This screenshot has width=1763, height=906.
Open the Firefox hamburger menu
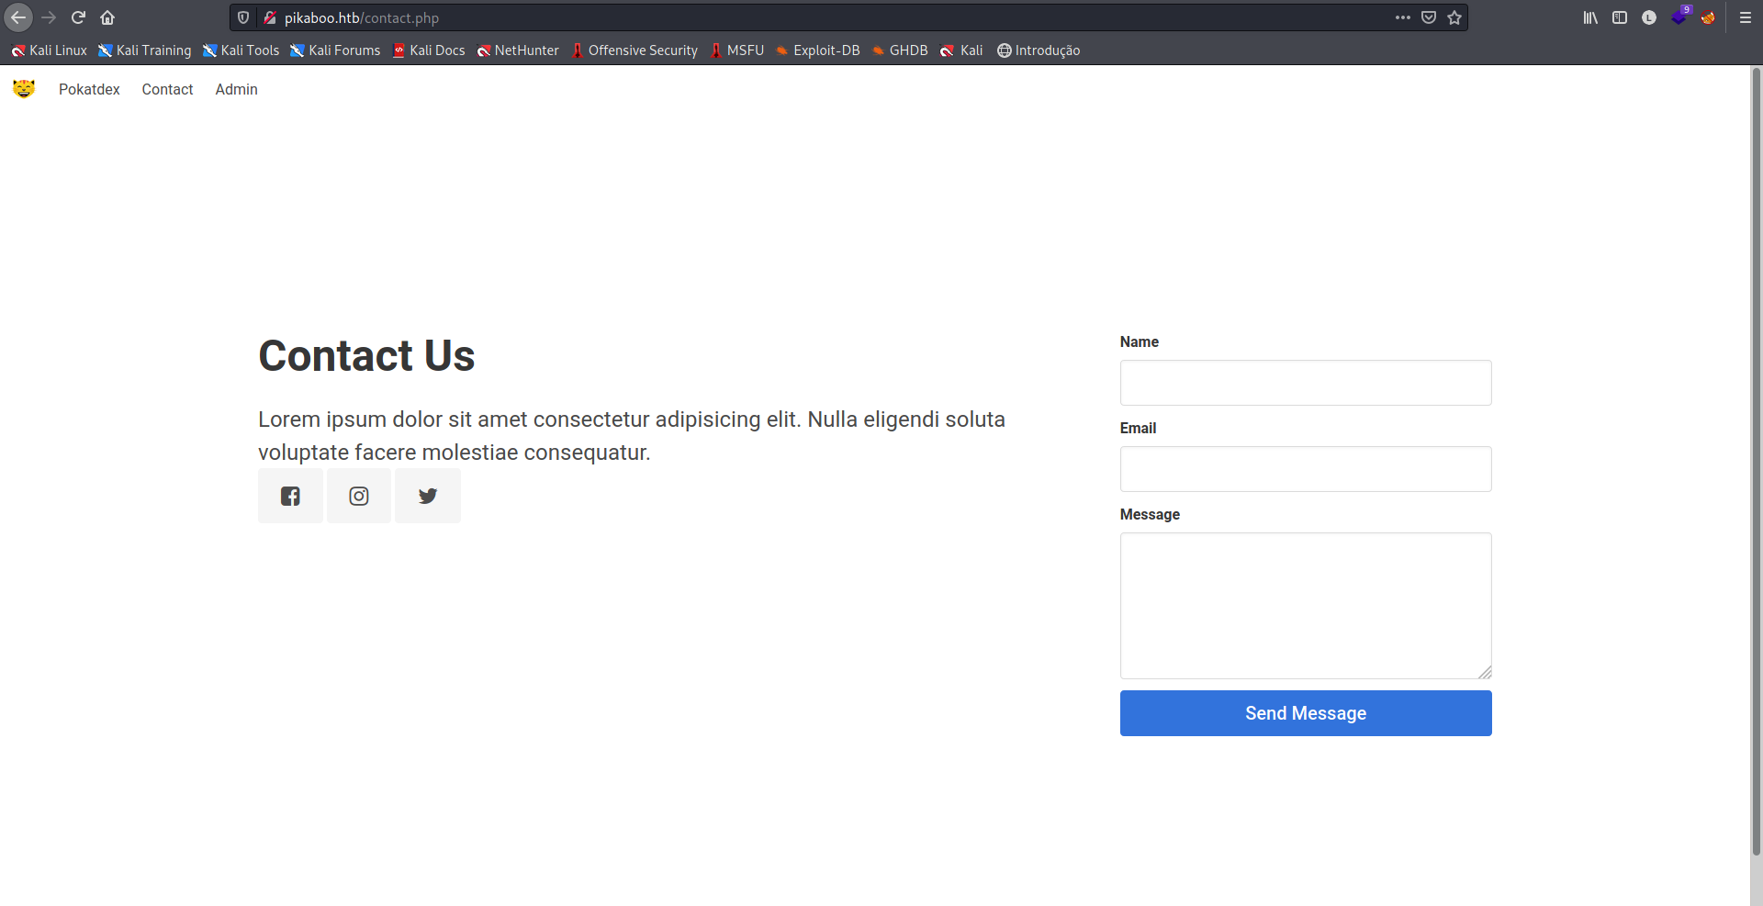click(1745, 17)
